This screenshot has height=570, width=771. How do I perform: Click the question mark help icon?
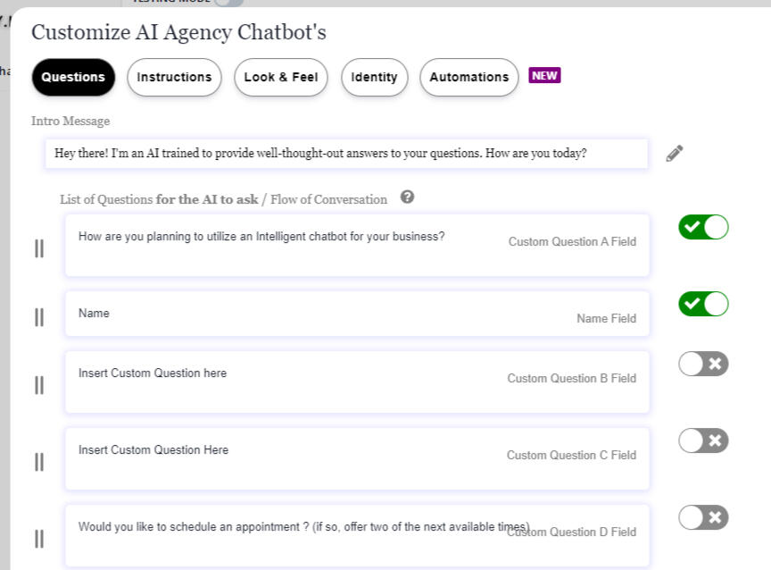pos(408,197)
